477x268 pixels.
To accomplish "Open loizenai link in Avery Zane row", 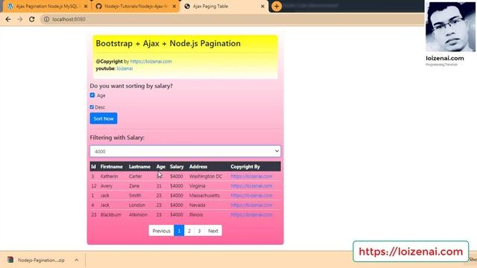I will point(251,186).
